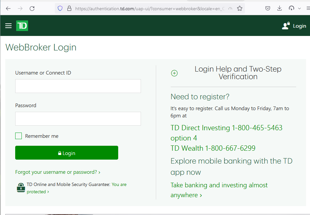Click the Password input field

coord(78,118)
